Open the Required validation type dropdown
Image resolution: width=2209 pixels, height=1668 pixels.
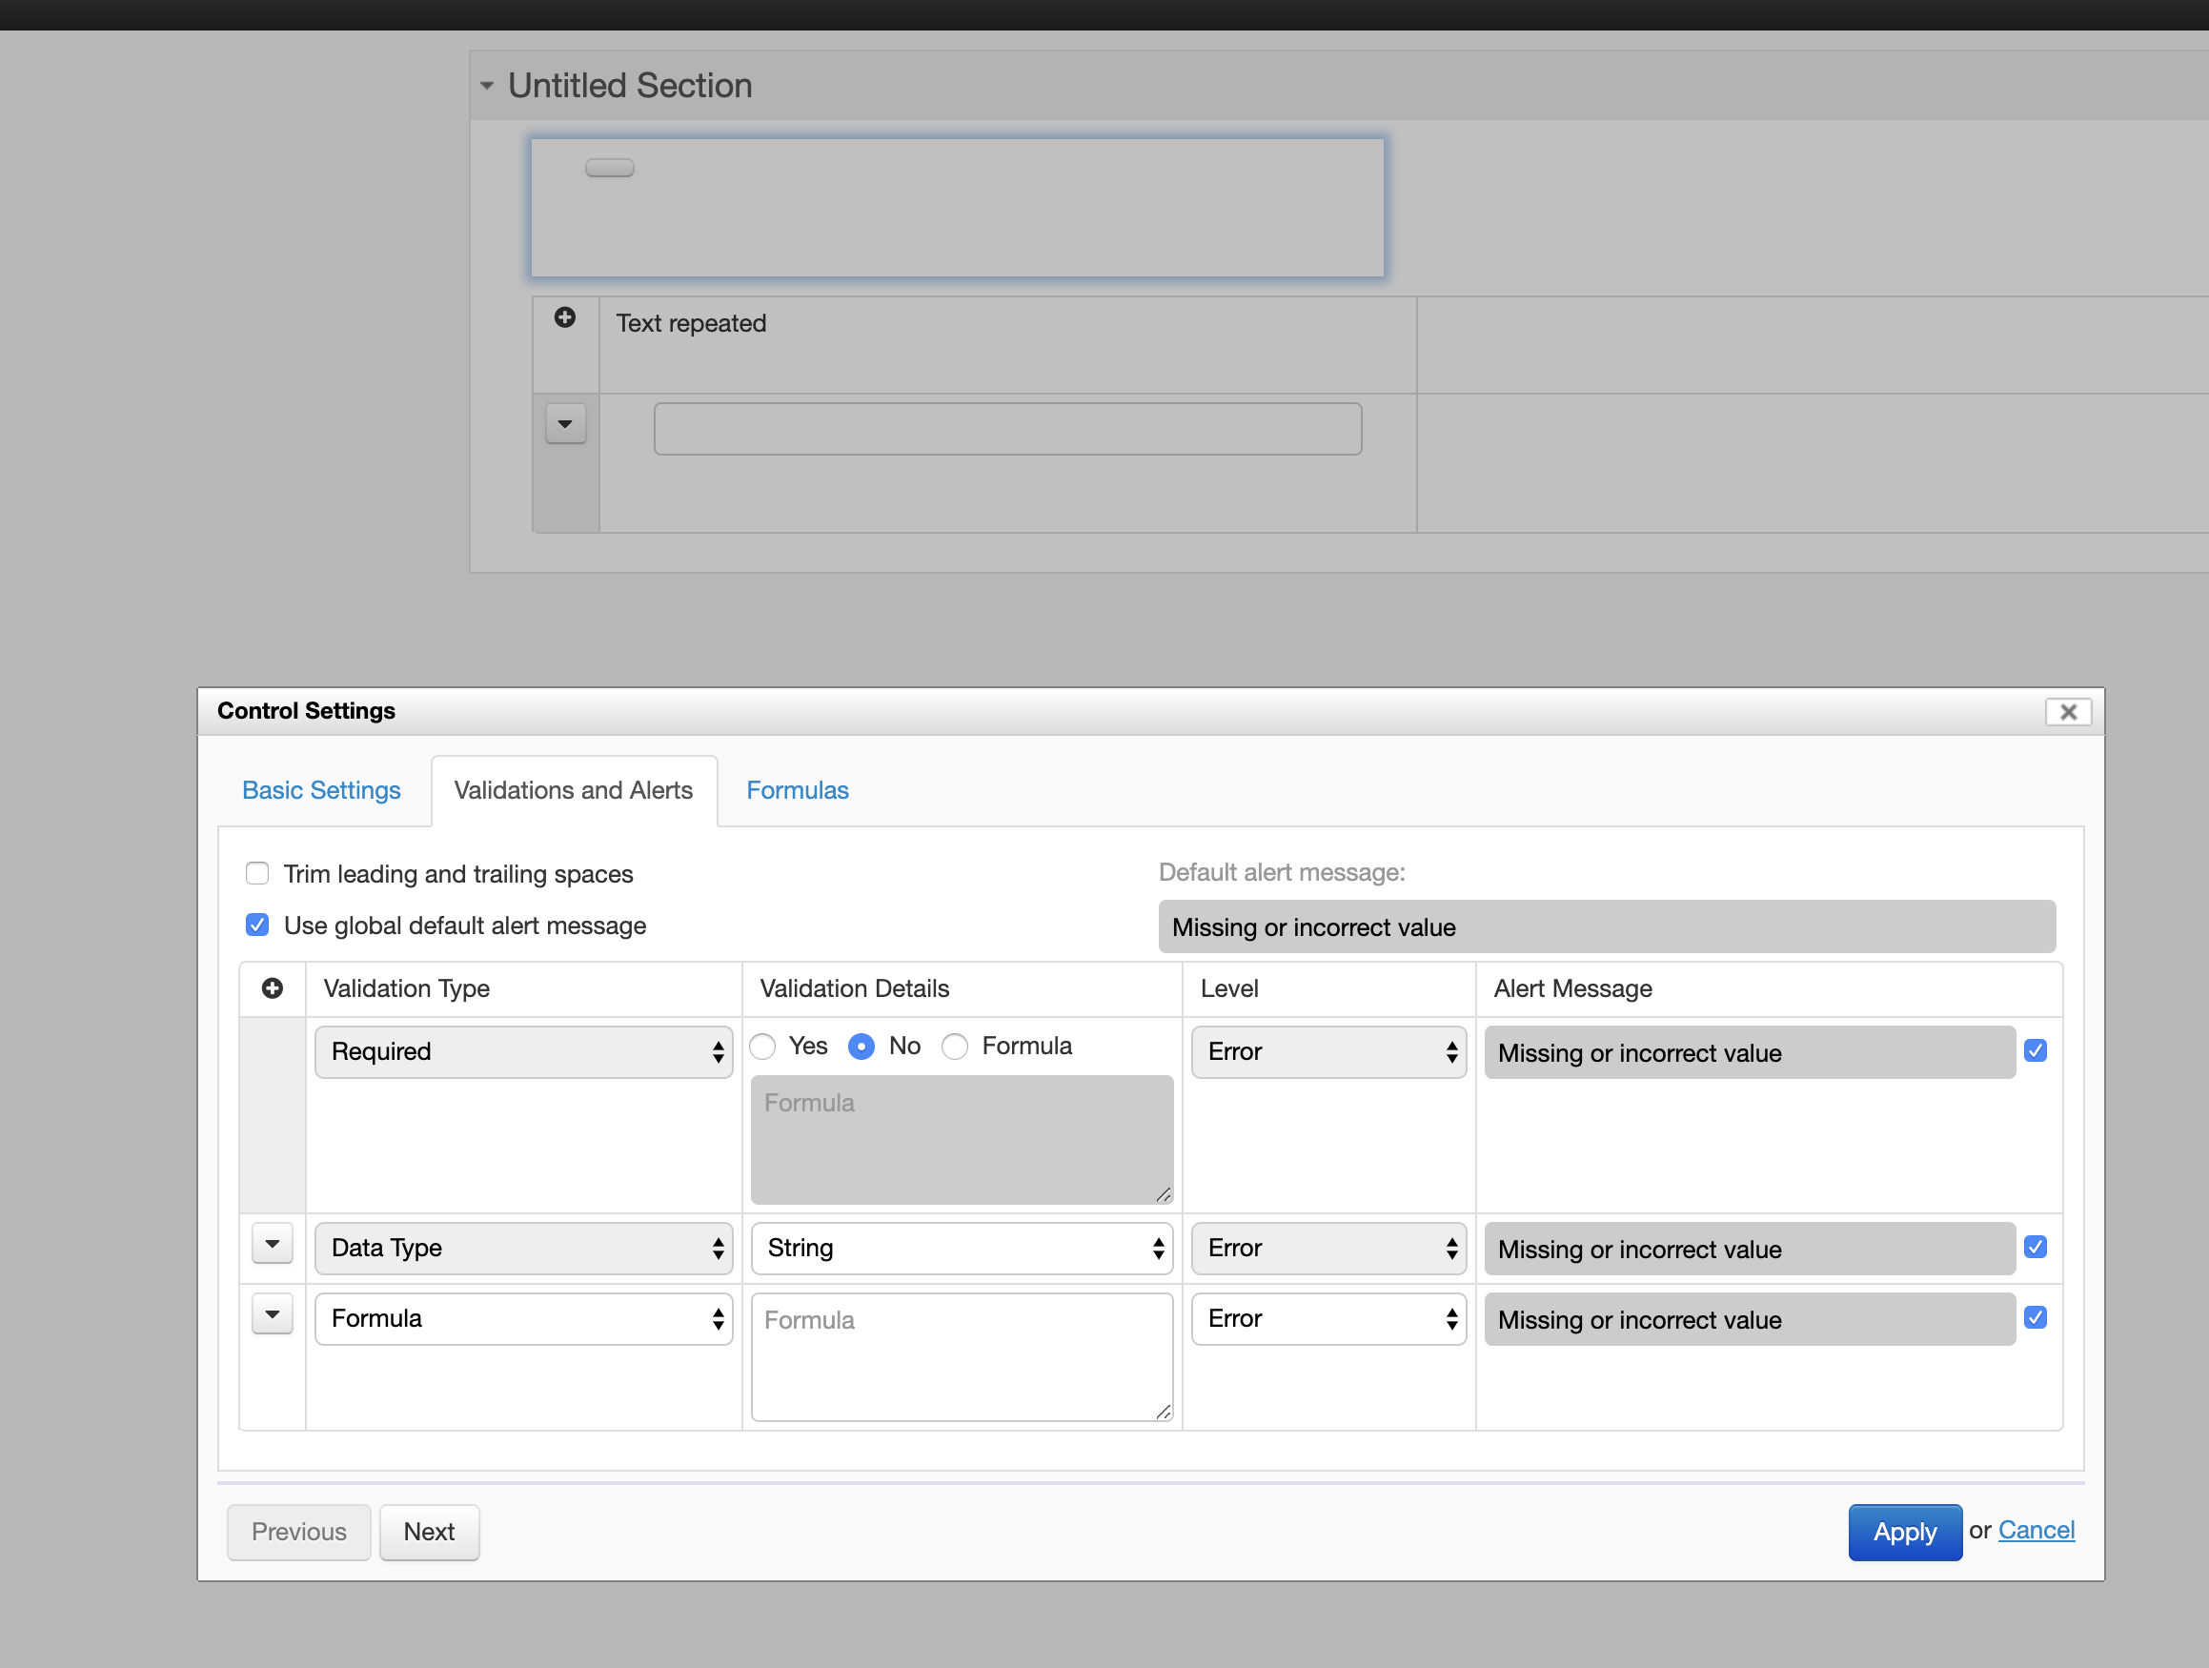[523, 1051]
